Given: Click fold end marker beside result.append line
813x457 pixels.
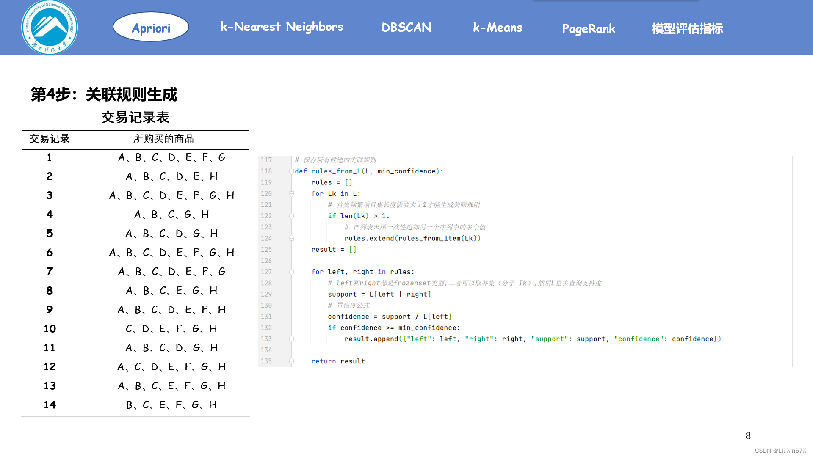Looking at the screenshot, I should 291,339.
